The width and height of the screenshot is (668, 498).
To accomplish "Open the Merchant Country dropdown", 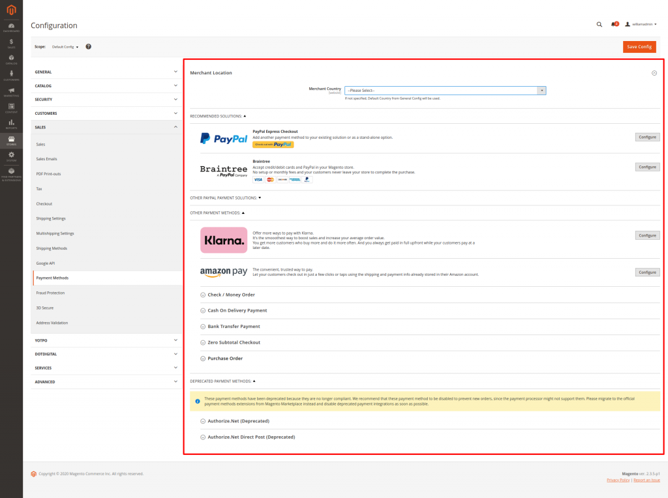I will [446, 91].
